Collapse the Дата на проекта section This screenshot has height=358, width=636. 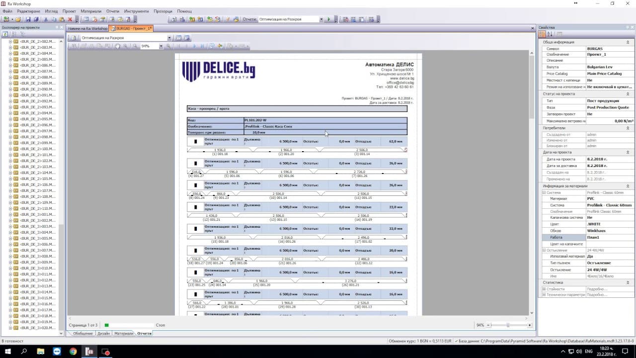point(629,152)
